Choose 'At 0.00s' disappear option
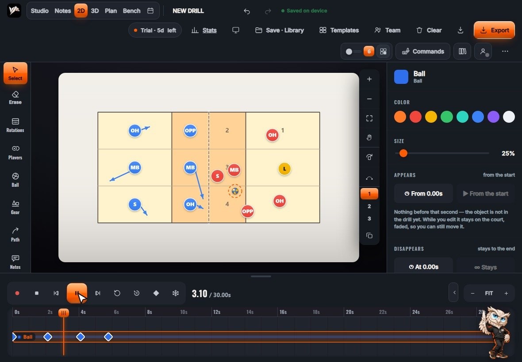The height and width of the screenshot is (362, 522). coord(423,267)
